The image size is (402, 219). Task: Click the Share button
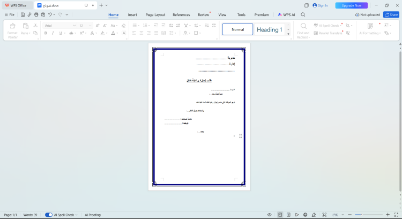click(x=391, y=15)
